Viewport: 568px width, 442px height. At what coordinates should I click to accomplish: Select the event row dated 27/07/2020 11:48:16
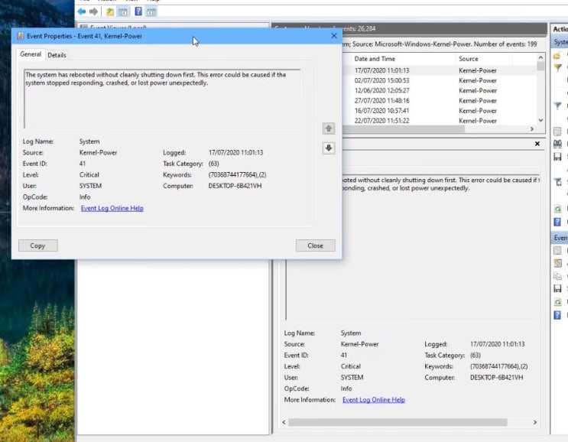tap(439, 101)
